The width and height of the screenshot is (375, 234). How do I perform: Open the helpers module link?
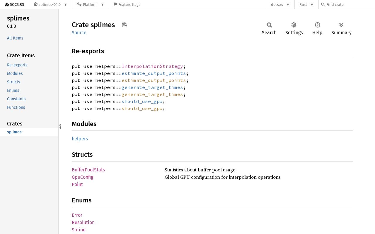point(80,139)
